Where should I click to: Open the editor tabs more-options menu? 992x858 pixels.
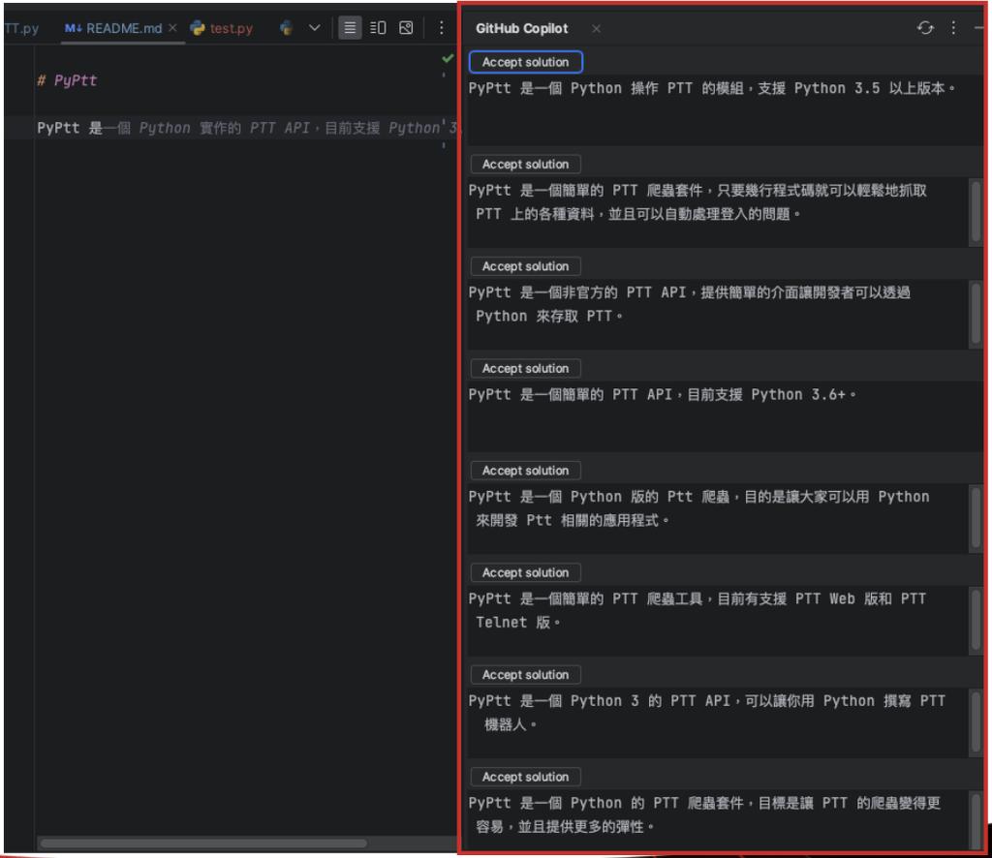pos(442,28)
